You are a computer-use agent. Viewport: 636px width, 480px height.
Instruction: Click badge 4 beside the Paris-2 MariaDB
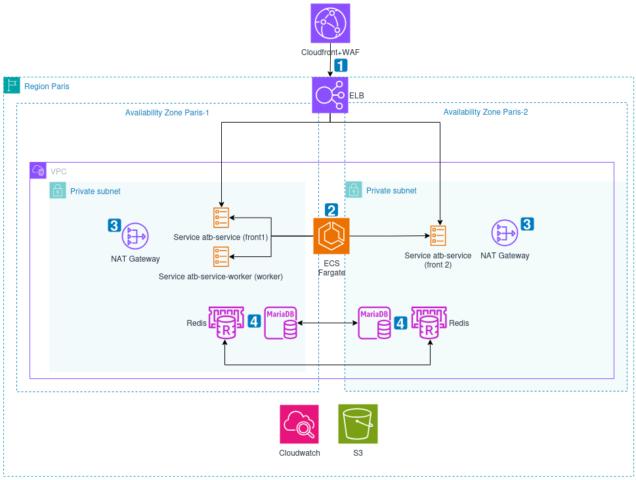point(400,323)
